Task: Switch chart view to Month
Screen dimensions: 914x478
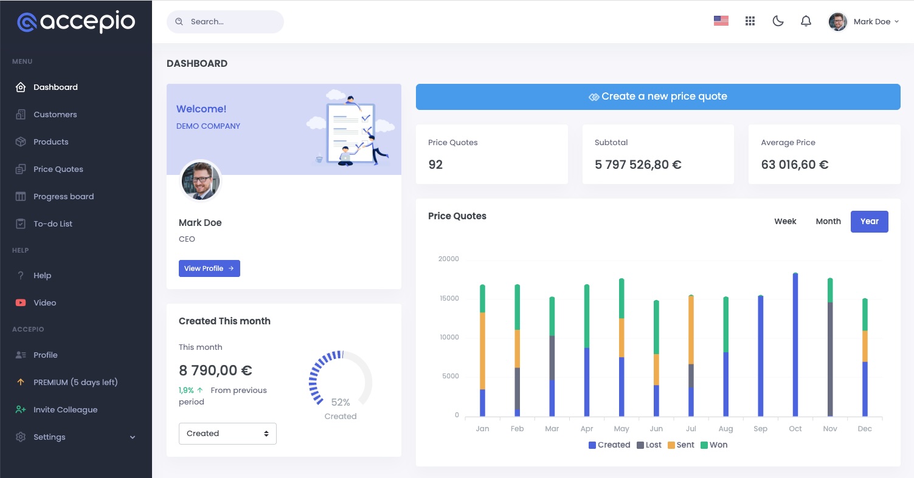Action: coord(828,221)
